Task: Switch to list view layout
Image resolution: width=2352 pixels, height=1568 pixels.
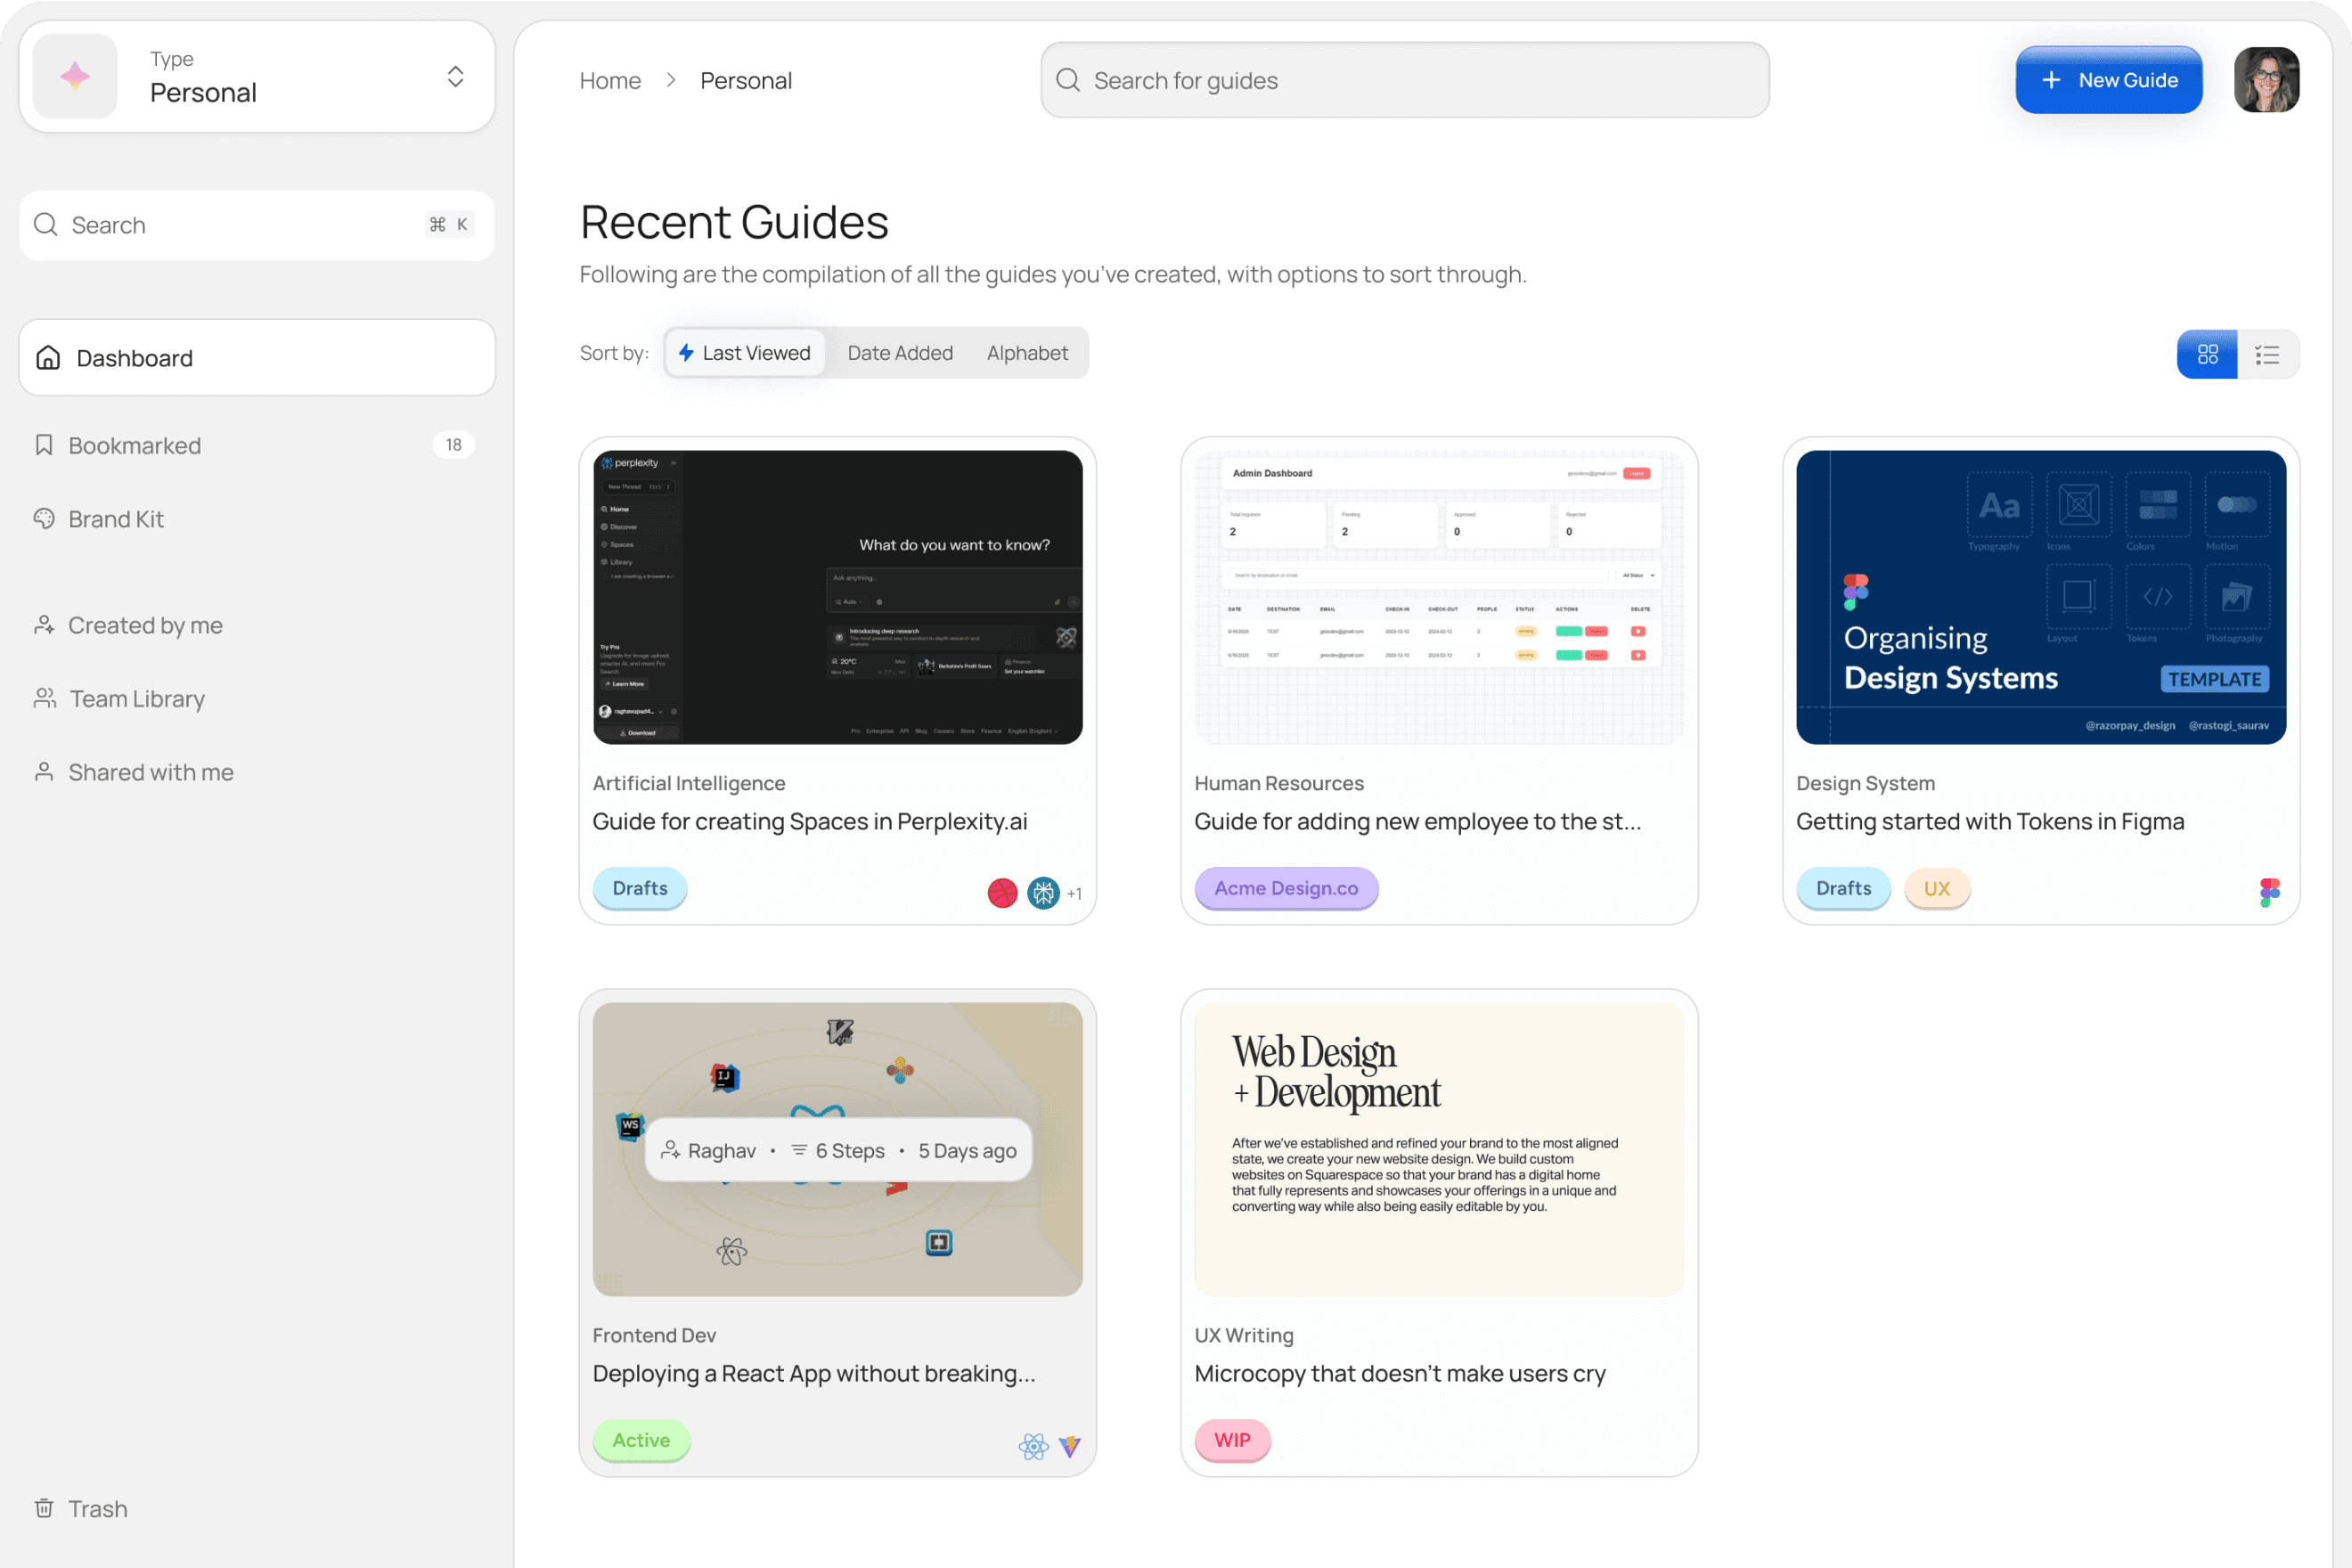Action: pos(2267,354)
